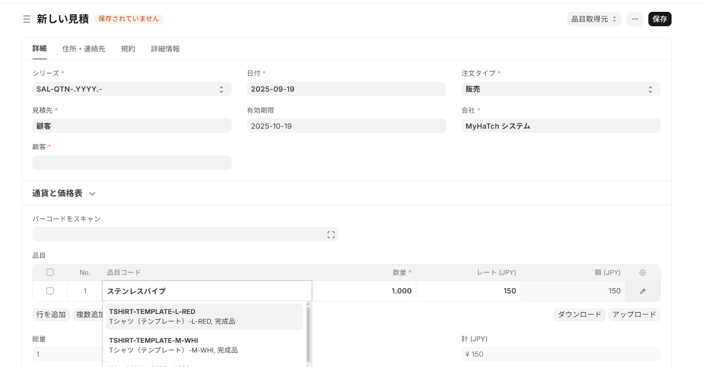Click the ダウンロード button
This screenshot has width=702, height=367.
pos(579,314)
